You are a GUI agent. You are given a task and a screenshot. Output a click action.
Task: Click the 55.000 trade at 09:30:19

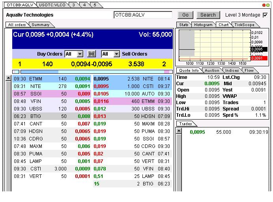(x=225, y=132)
